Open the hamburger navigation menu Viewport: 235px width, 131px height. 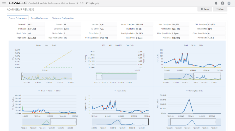(x=4, y=3)
